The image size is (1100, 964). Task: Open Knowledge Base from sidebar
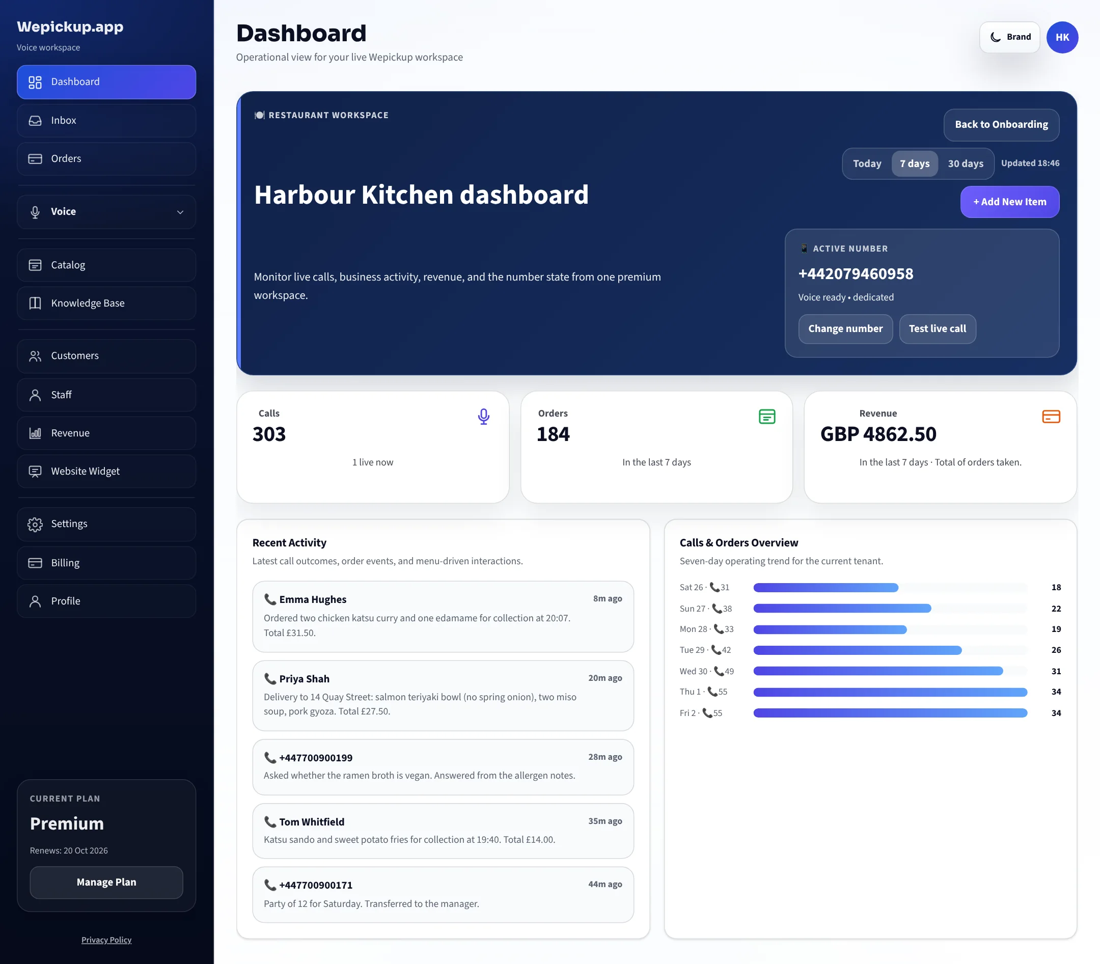[x=106, y=304]
